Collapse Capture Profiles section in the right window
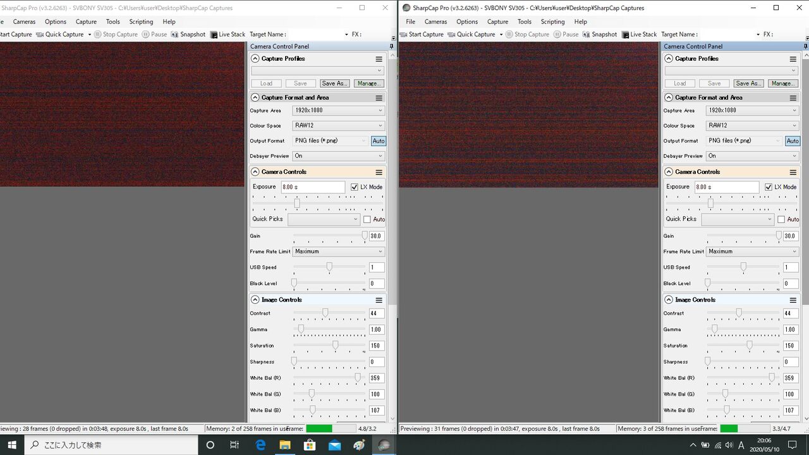Screen dimensions: 809x455 (x=669, y=59)
